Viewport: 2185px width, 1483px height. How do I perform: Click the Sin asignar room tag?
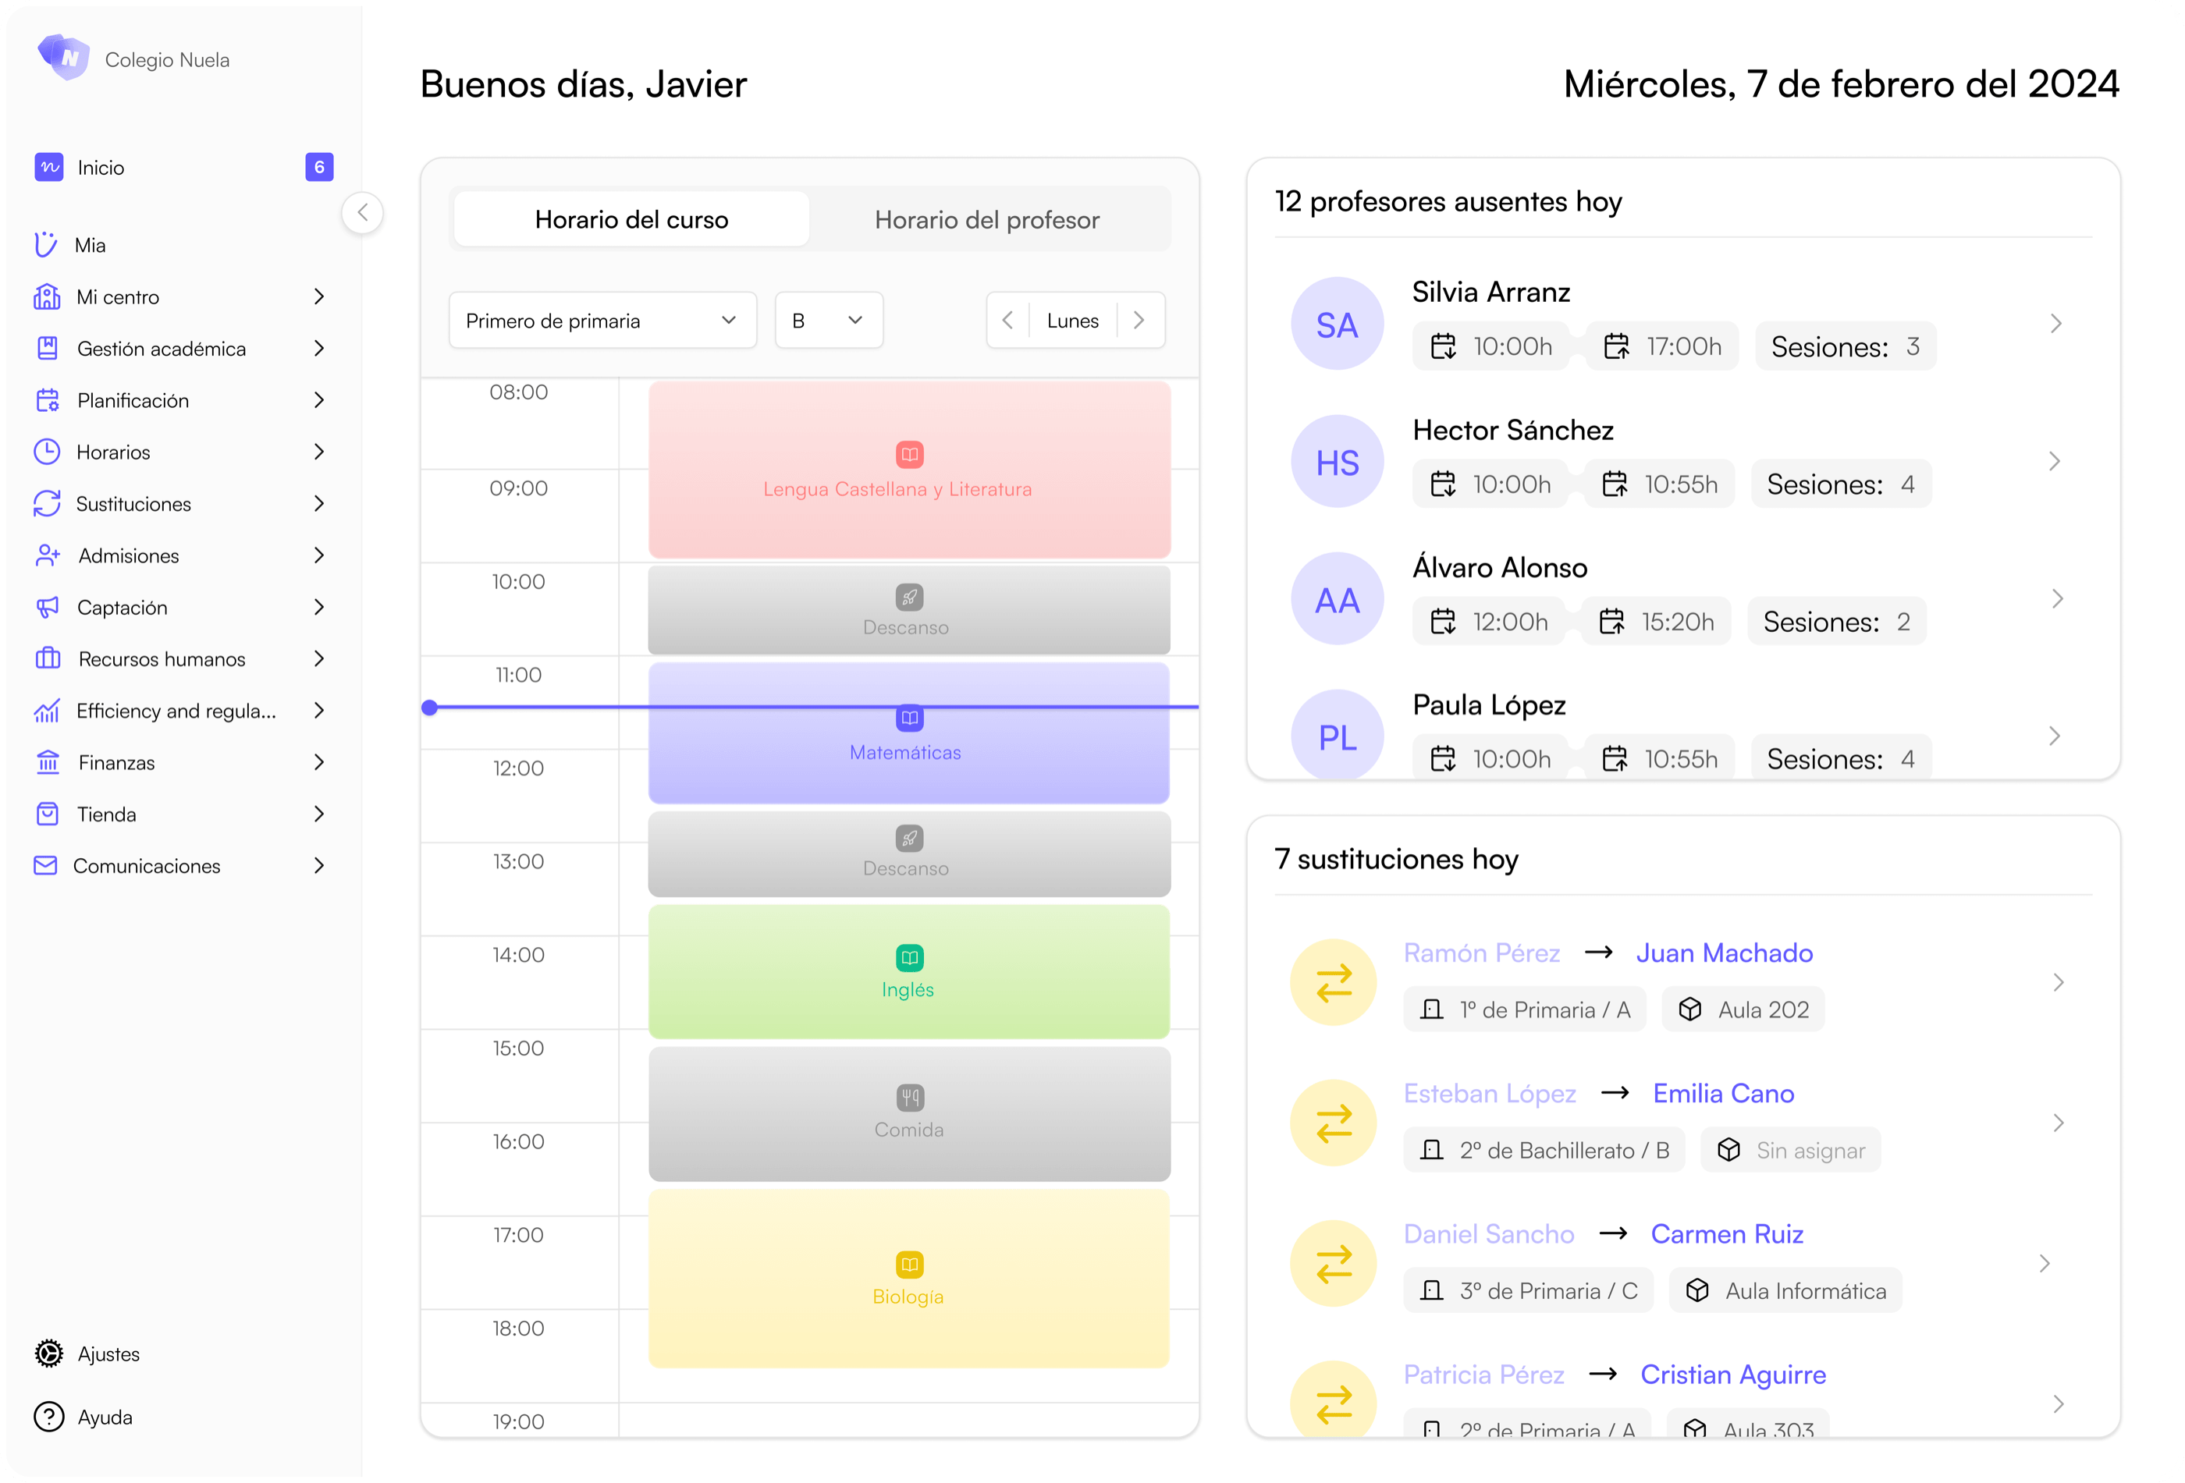pyautogui.click(x=1790, y=1151)
